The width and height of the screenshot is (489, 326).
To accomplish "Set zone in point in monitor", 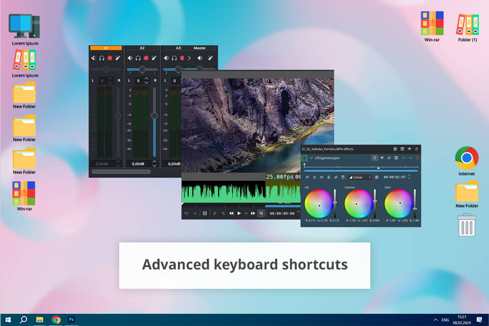I will [x=214, y=213].
